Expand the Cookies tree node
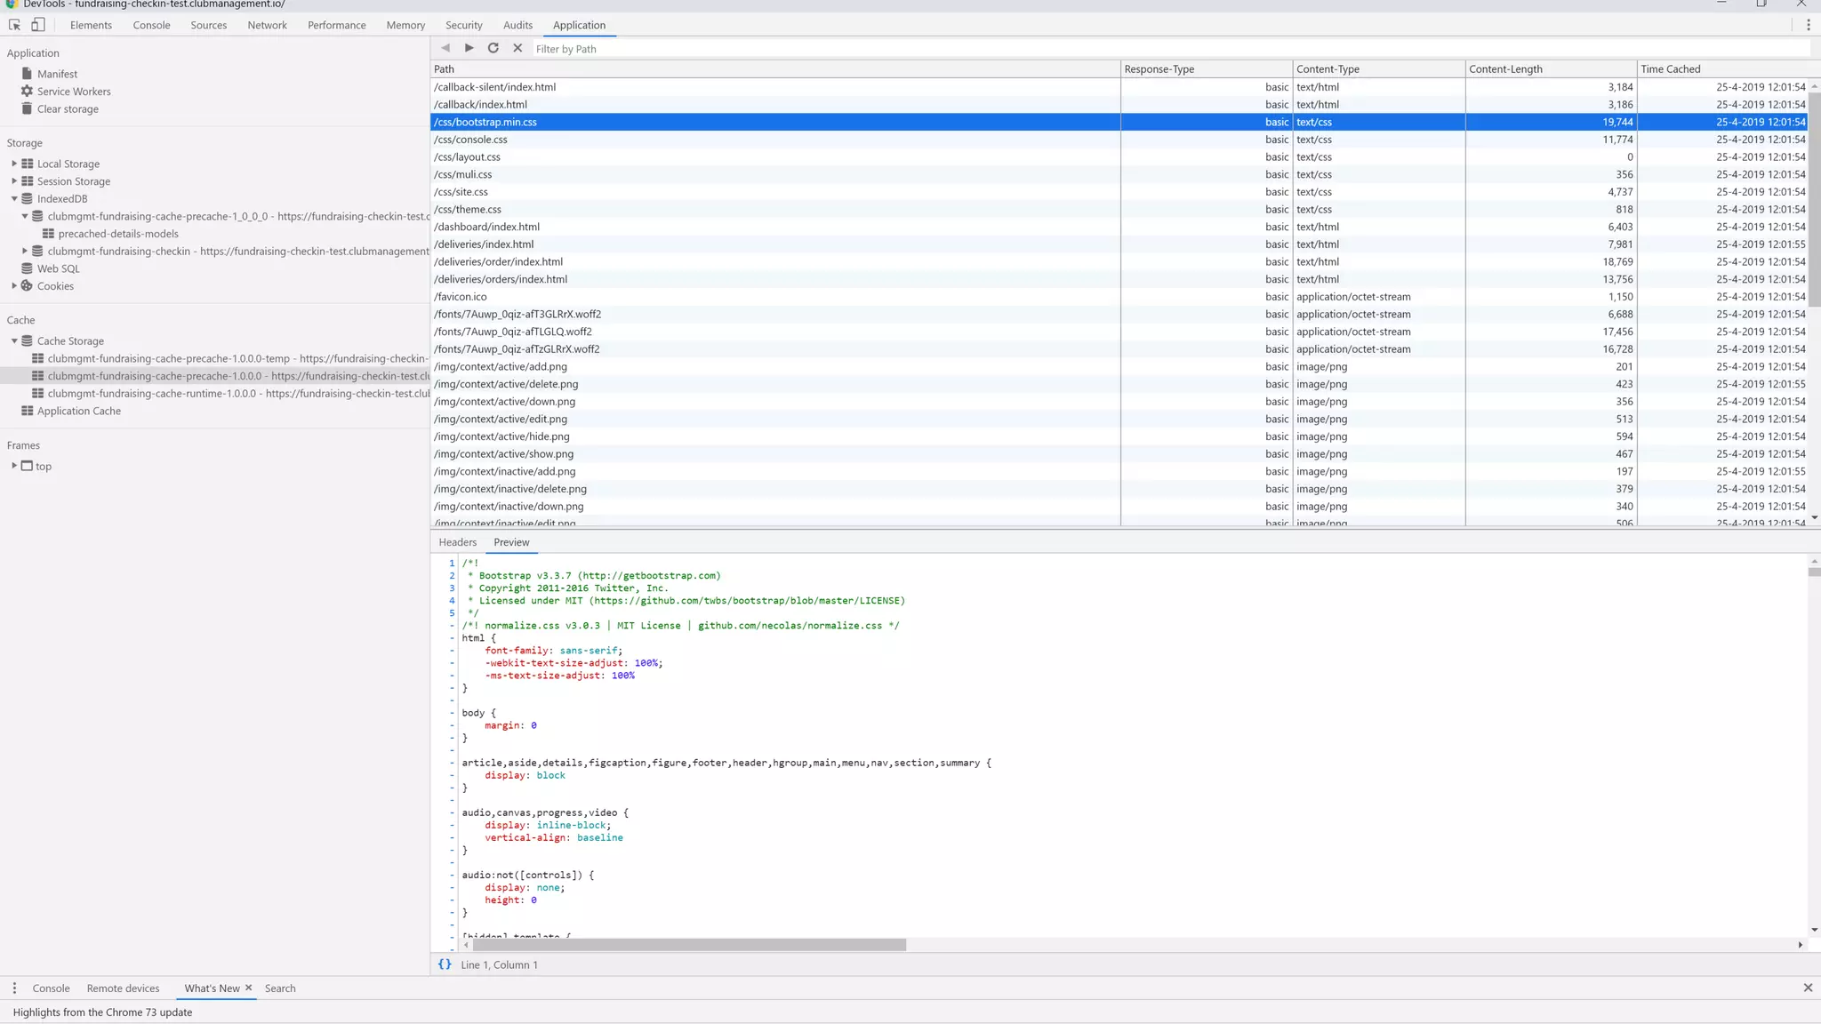 coord(14,286)
